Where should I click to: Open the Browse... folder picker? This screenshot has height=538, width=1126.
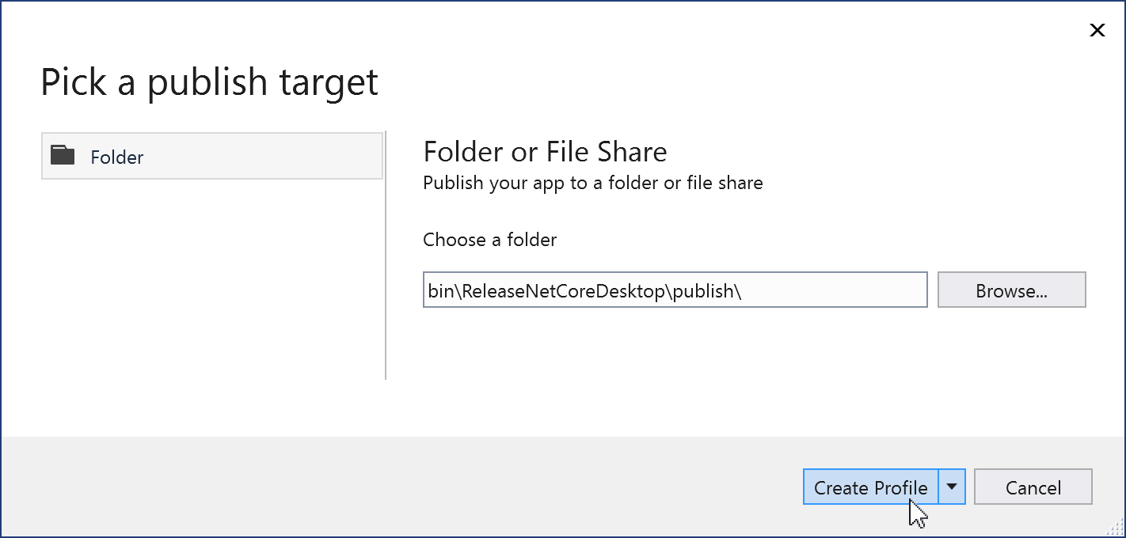tap(1011, 290)
